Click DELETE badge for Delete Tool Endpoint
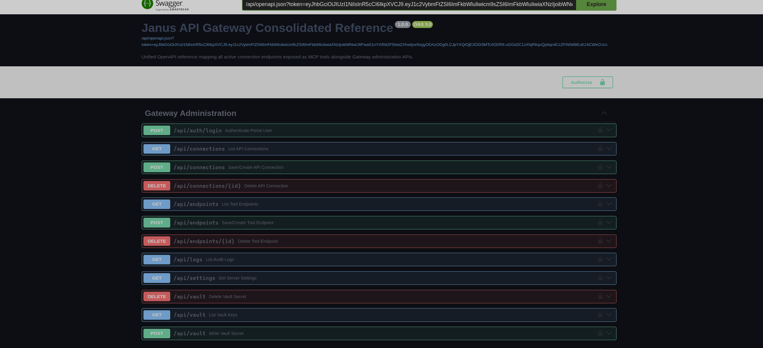 click(157, 241)
